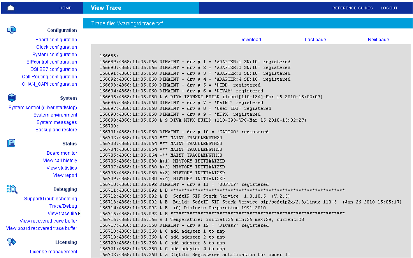
Task: Click the Debugging magnifier icon
Action: click(12, 189)
